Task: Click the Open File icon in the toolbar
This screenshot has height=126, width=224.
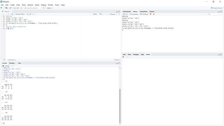Action: 10,8
